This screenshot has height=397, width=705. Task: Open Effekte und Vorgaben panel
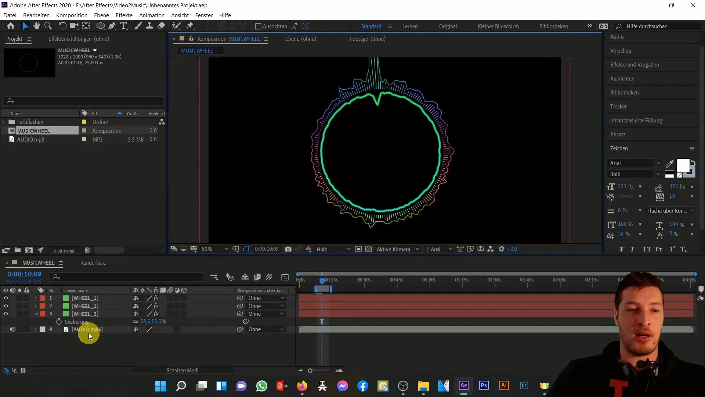(634, 65)
